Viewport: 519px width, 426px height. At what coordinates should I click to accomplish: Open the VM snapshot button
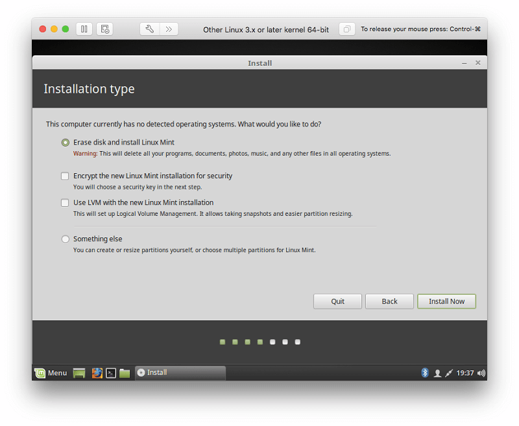click(x=104, y=29)
